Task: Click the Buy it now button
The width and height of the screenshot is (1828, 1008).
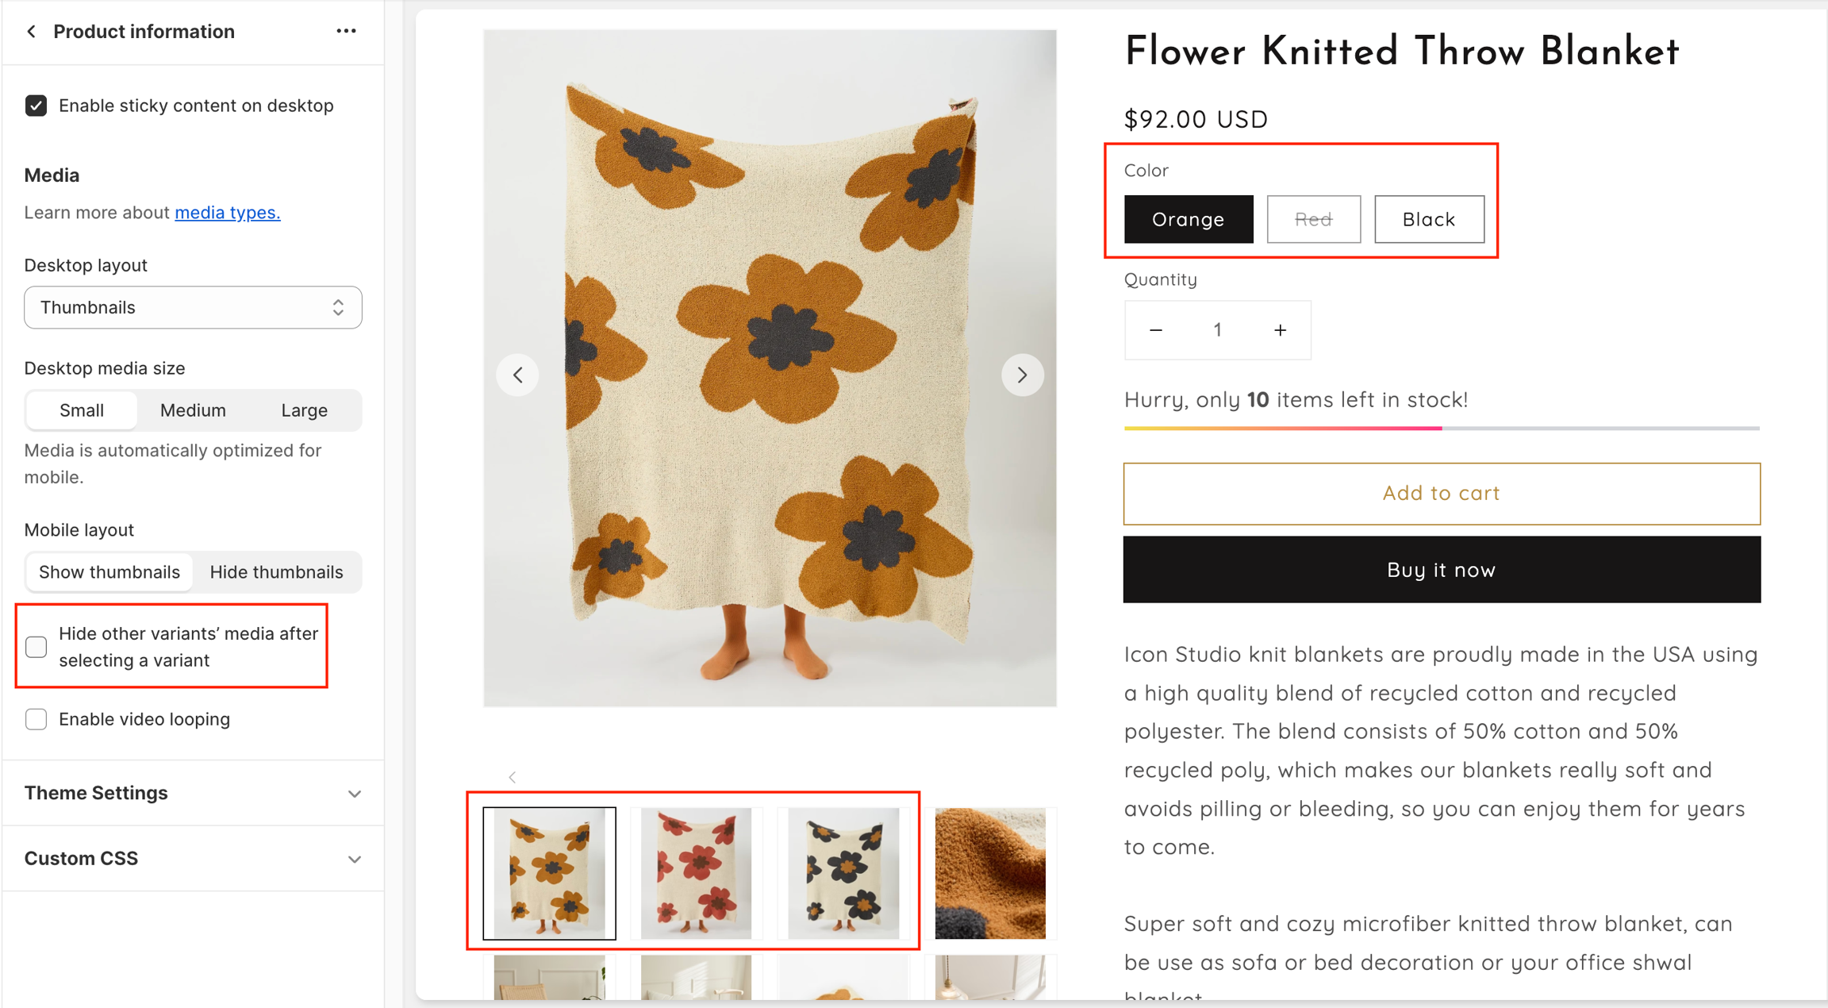Action: pos(1441,570)
